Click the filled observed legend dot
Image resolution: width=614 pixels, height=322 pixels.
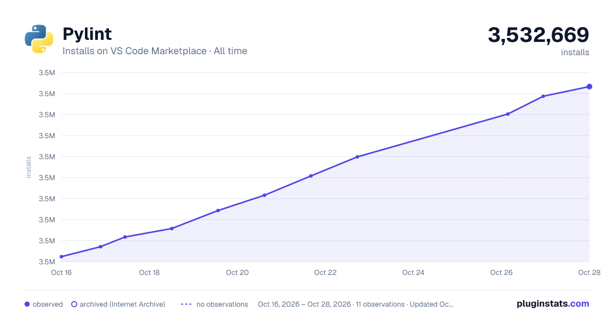[27, 304]
